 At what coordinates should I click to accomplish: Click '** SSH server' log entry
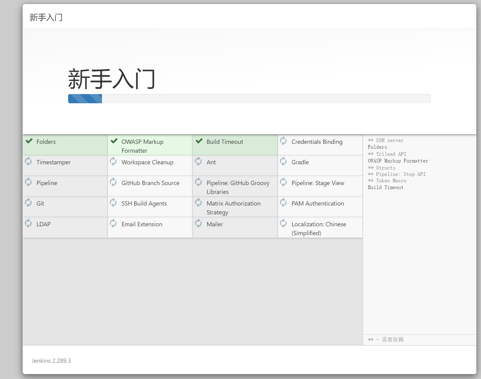pyautogui.click(x=386, y=140)
